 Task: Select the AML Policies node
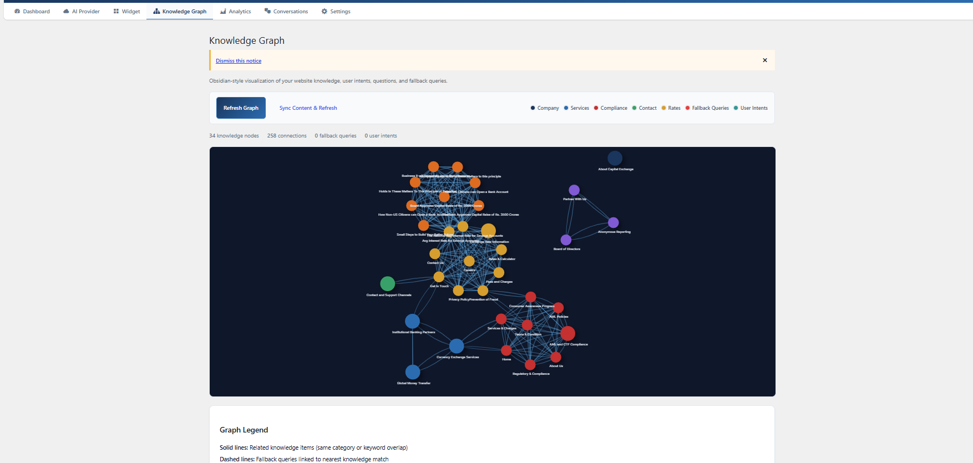(558, 308)
